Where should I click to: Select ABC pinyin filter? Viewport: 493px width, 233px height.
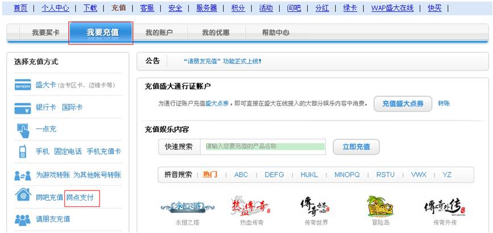coord(241,174)
